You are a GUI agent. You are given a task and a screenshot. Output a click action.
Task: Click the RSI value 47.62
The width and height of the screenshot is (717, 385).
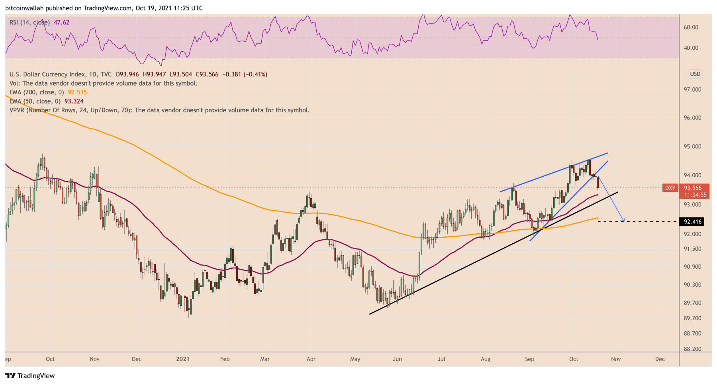[x=61, y=22]
